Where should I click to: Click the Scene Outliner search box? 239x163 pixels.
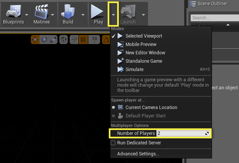coord(215,18)
